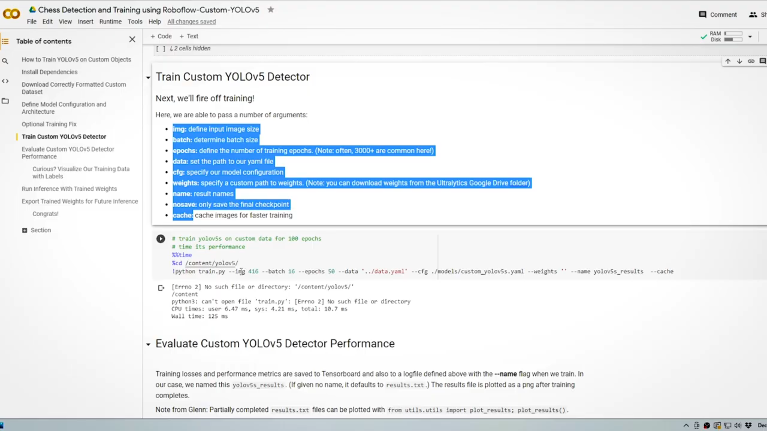767x431 pixels.
Task: Open the runtime connection dropdown arrow
Action: point(750,37)
